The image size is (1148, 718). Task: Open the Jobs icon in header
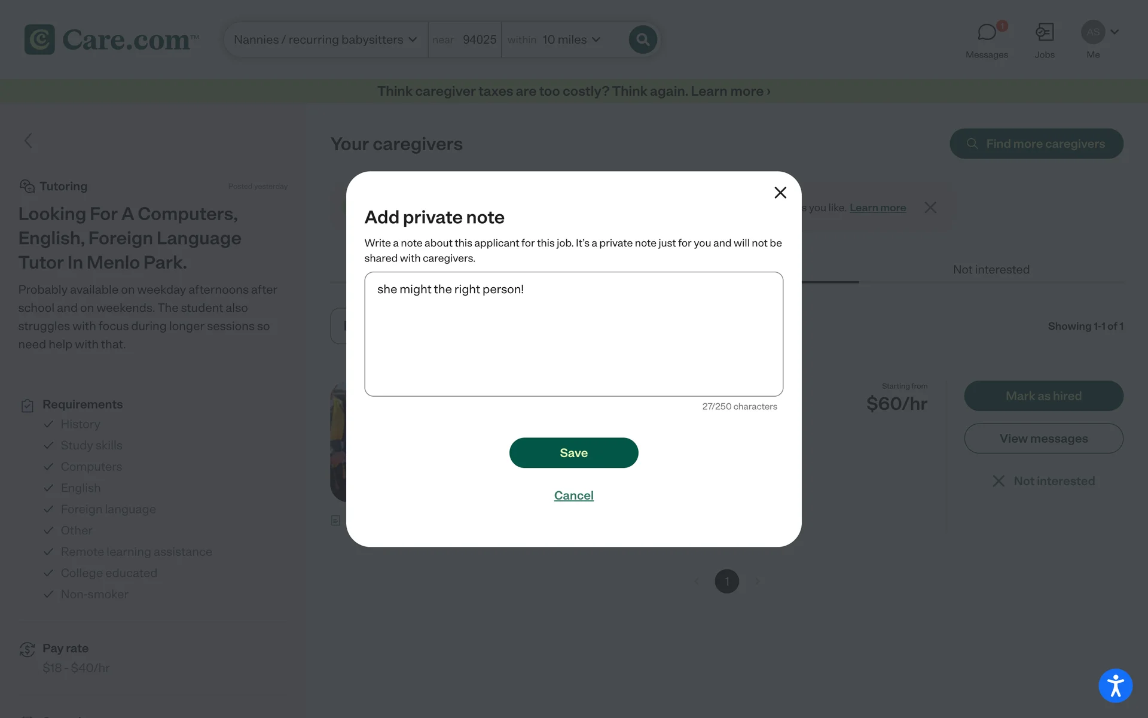pyautogui.click(x=1044, y=32)
